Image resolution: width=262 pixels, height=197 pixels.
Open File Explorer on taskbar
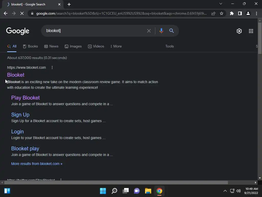click(x=148, y=191)
